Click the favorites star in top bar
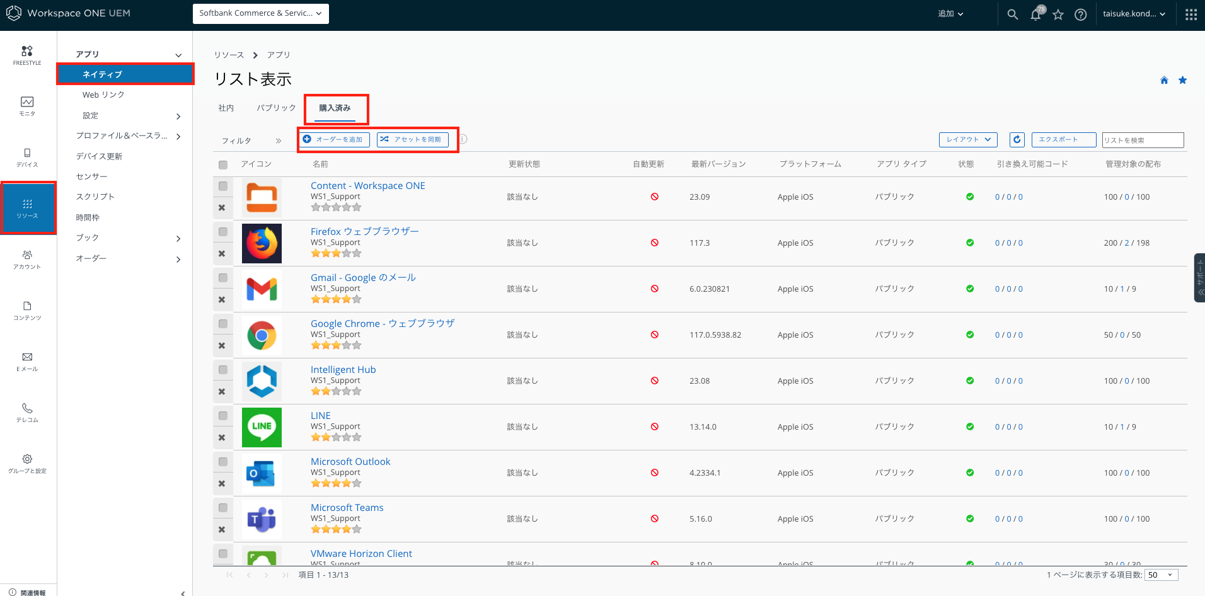1205x596 pixels. click(1058, 14)
